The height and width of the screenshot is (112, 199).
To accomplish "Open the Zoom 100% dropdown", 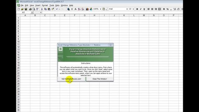I will (100, 9).
